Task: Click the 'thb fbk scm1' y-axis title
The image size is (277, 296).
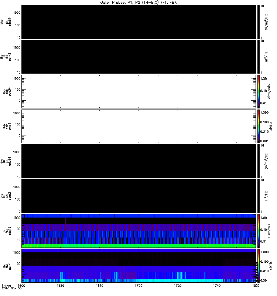Action: coord(7,127)
